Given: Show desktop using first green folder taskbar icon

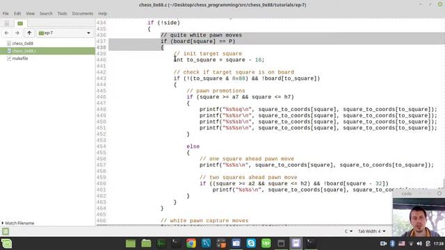Looking at the screenshot, I should (131, 244).
